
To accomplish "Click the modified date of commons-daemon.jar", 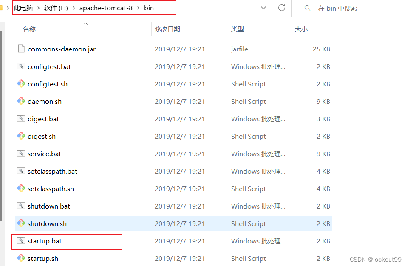I will coord(180,49).
